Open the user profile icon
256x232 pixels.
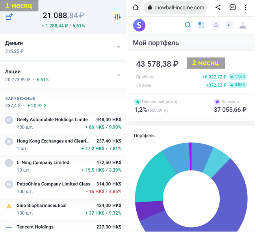pos(243,25)
